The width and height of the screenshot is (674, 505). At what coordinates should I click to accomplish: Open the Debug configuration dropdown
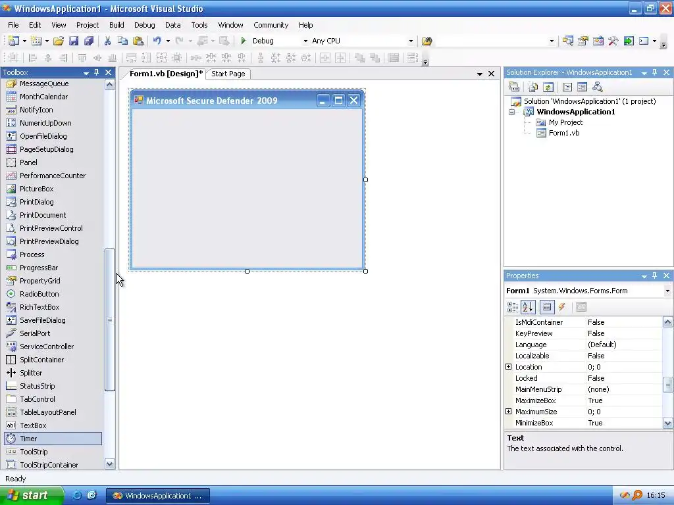pyautogui.click(x=305, y=41)
